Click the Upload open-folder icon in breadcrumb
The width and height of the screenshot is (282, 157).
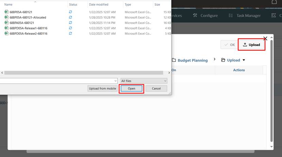pos(223,60)
